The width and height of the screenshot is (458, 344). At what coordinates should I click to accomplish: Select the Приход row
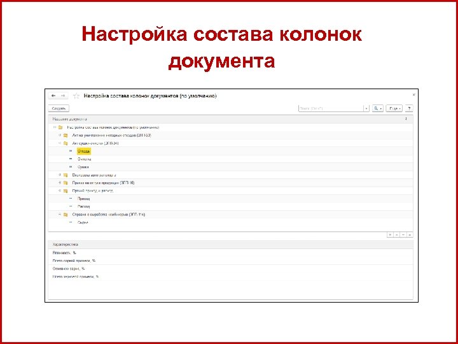point(230,199)
